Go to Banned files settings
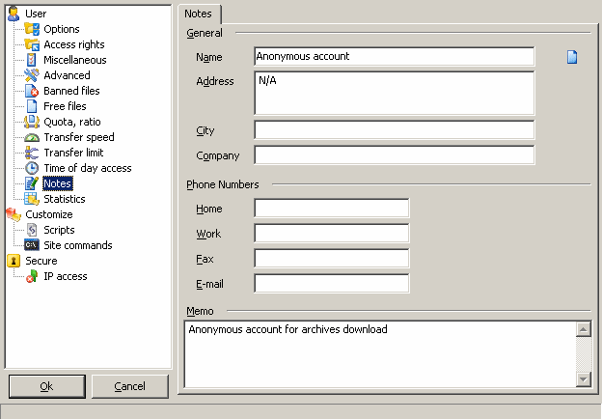Image resolution: width=602 pixels, height=420 pixels. coord(71,91)
